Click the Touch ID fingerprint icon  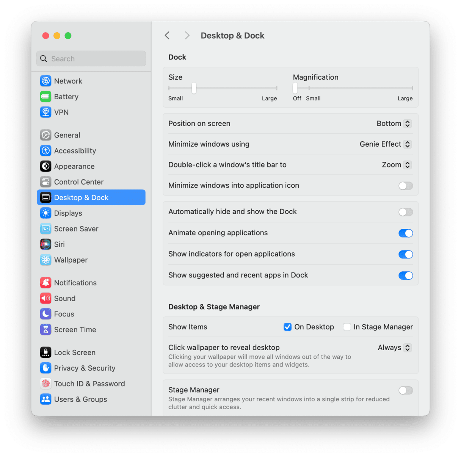[45, 383]
